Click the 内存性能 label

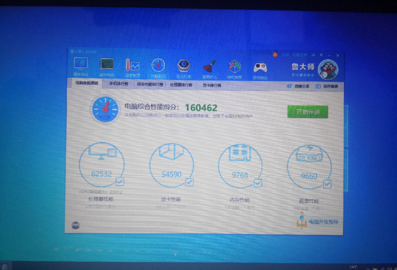(239, 200)
